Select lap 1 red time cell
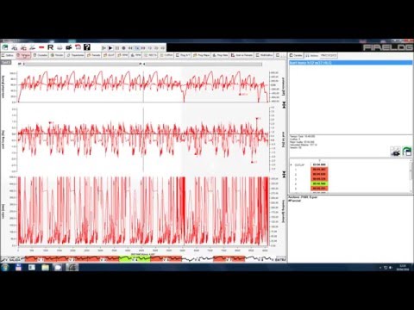Viewport: 414px width, 310px height. [319, 170]
